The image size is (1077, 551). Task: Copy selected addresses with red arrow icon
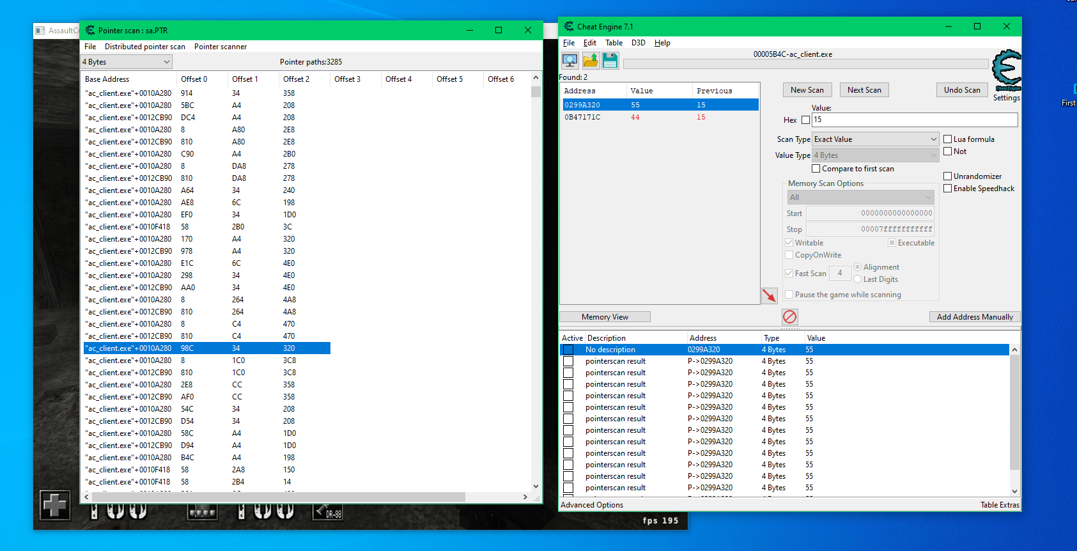[769, 295]
